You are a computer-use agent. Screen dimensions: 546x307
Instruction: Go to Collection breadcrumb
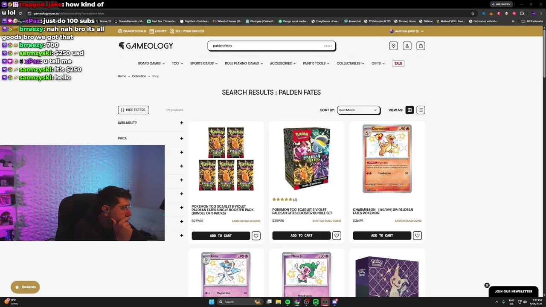tap(139, 76)
